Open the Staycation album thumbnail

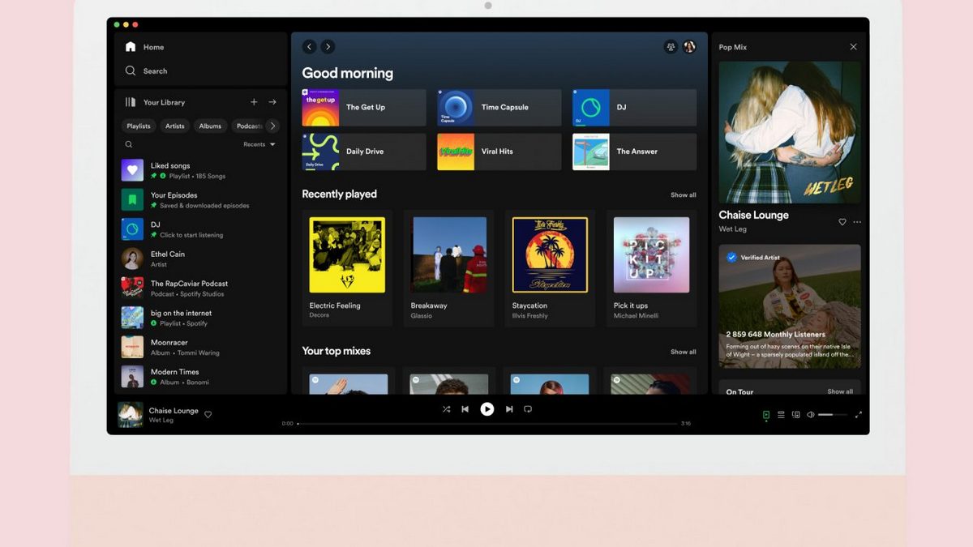click(550, 254)
